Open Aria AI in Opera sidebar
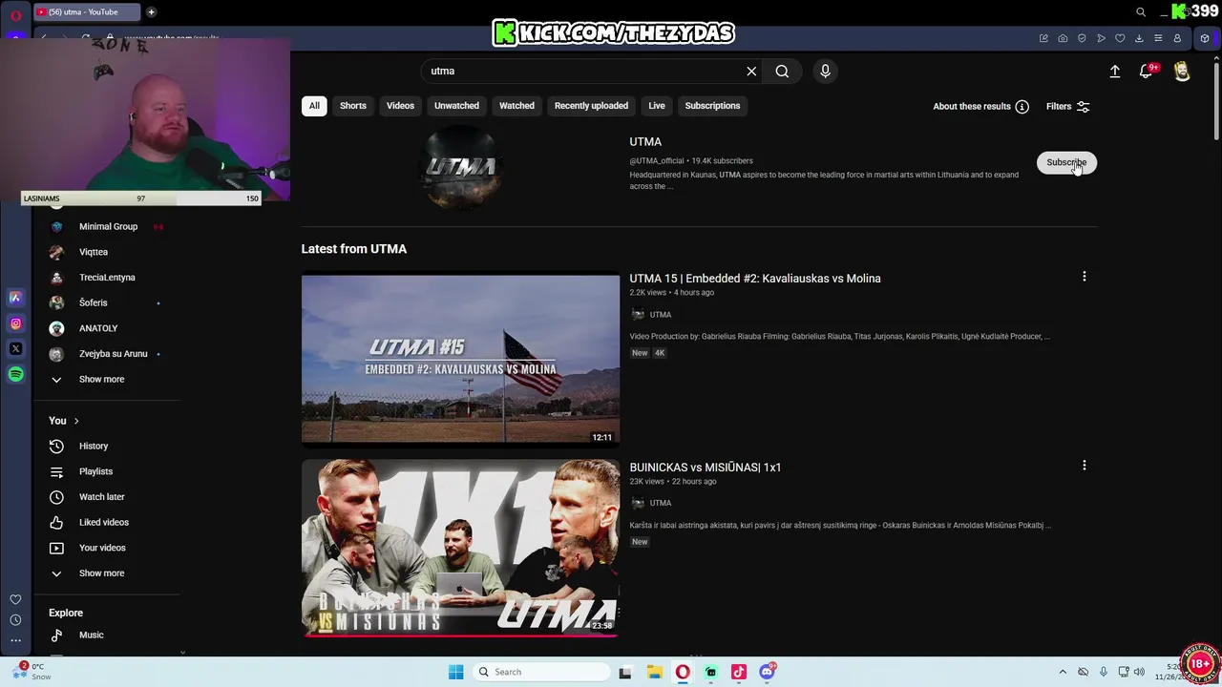 click(x=15, y=298)
